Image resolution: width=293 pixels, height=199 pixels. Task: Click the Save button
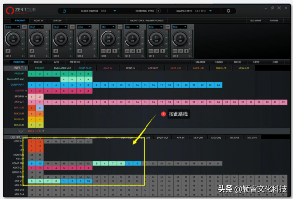(x=256, y=62)
